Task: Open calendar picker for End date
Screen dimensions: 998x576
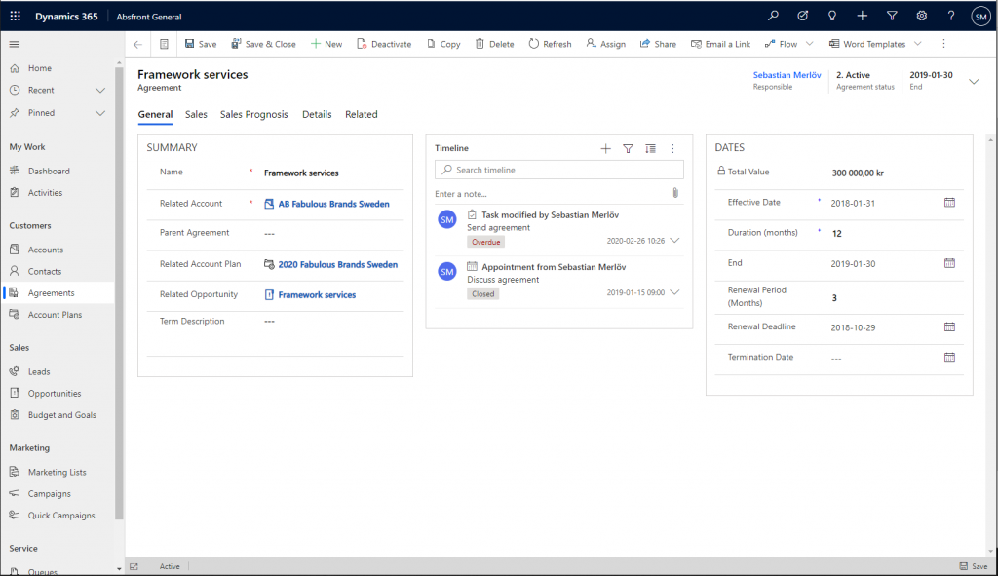Action: (949, 263)
